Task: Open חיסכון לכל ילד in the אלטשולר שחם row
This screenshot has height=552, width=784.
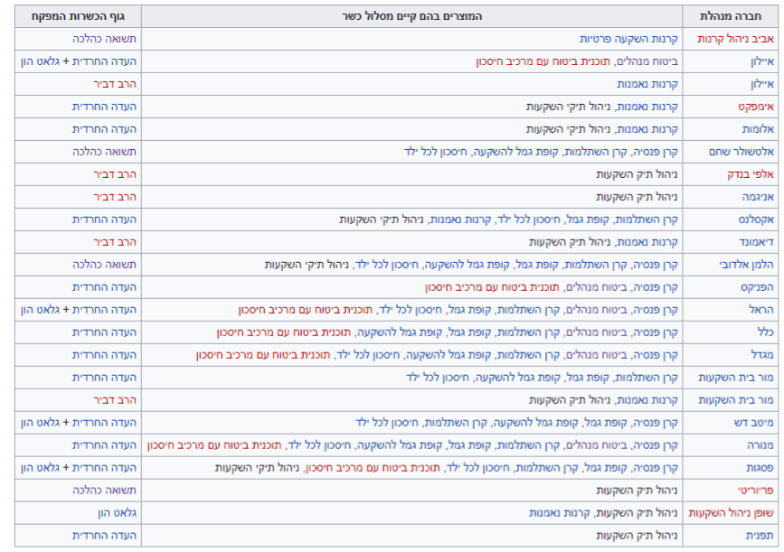Action: point(436,152)
